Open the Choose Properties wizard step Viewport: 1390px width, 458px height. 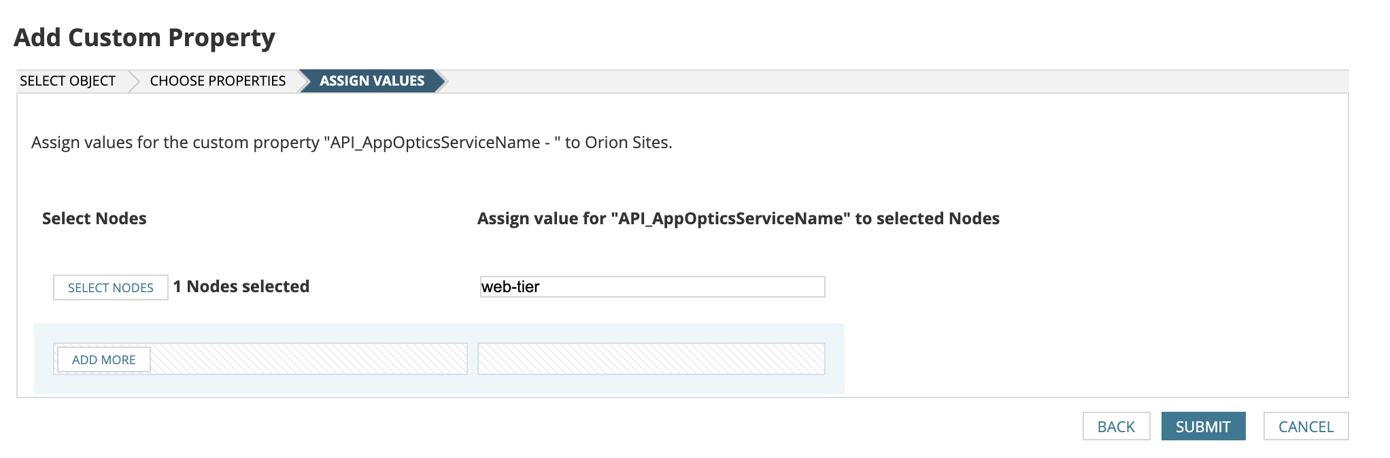point(218,81)
